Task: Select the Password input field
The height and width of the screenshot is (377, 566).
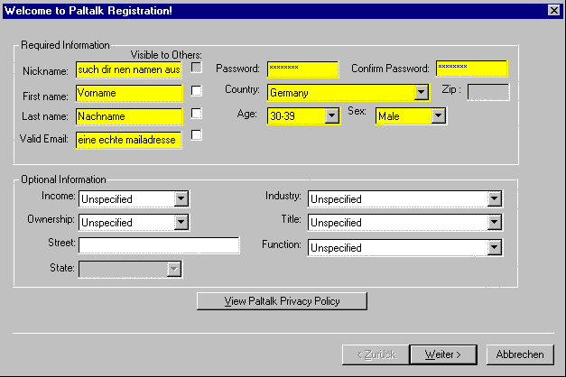Action: coord(302,69)
